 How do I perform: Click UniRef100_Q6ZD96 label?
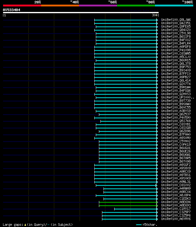pos(176,131)
